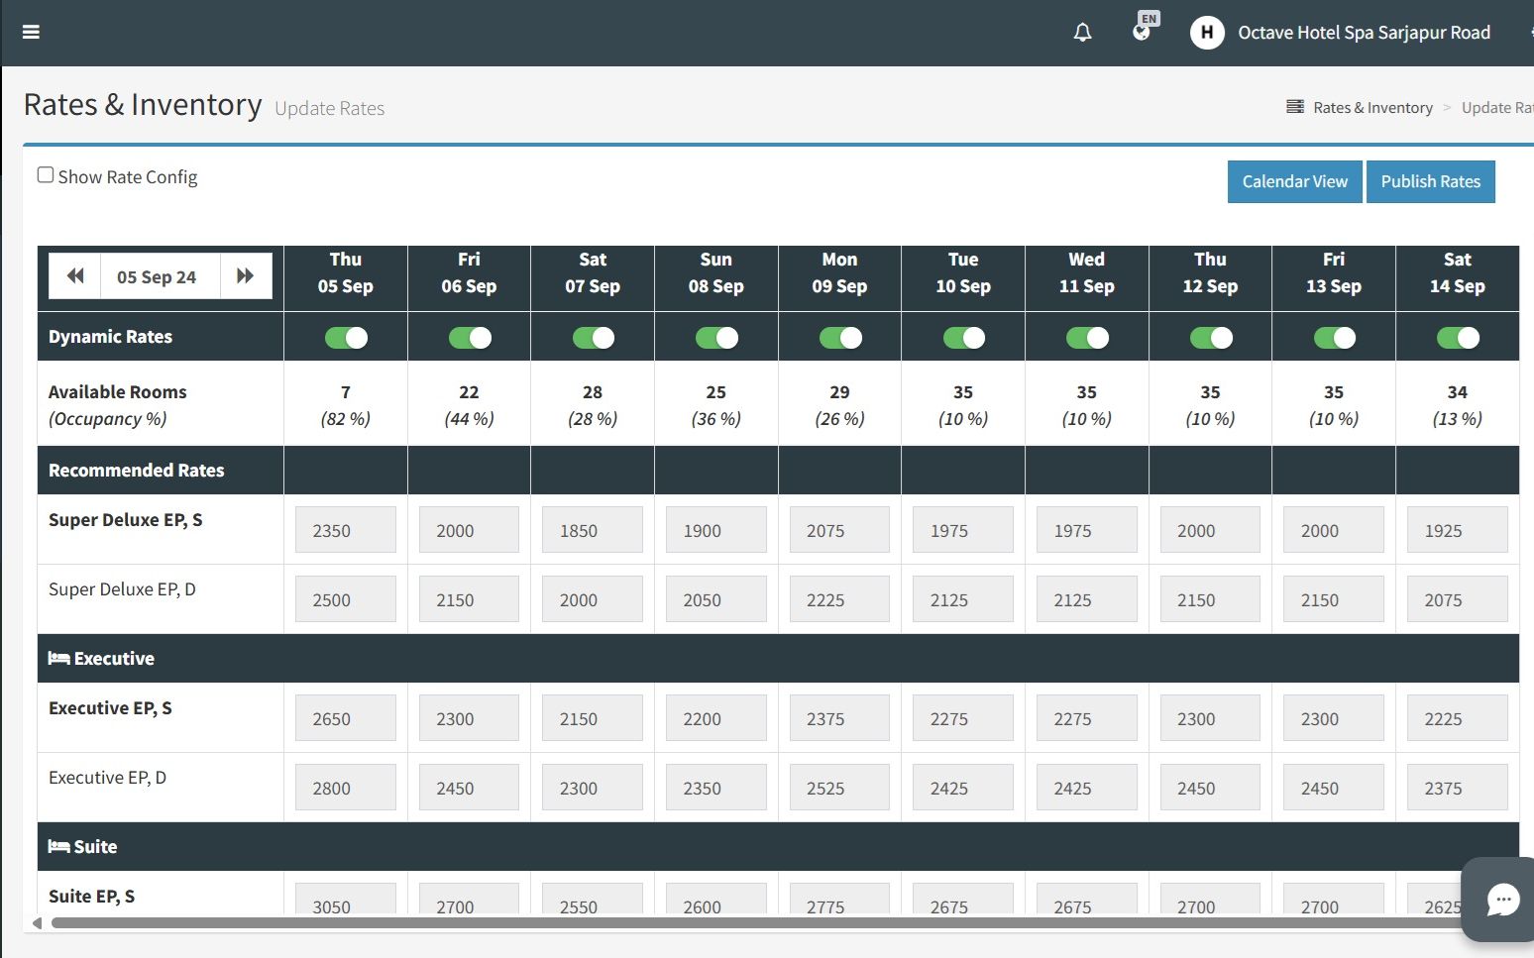
Task: Open the hamburger sidebar menu
Action: [31, 32]
